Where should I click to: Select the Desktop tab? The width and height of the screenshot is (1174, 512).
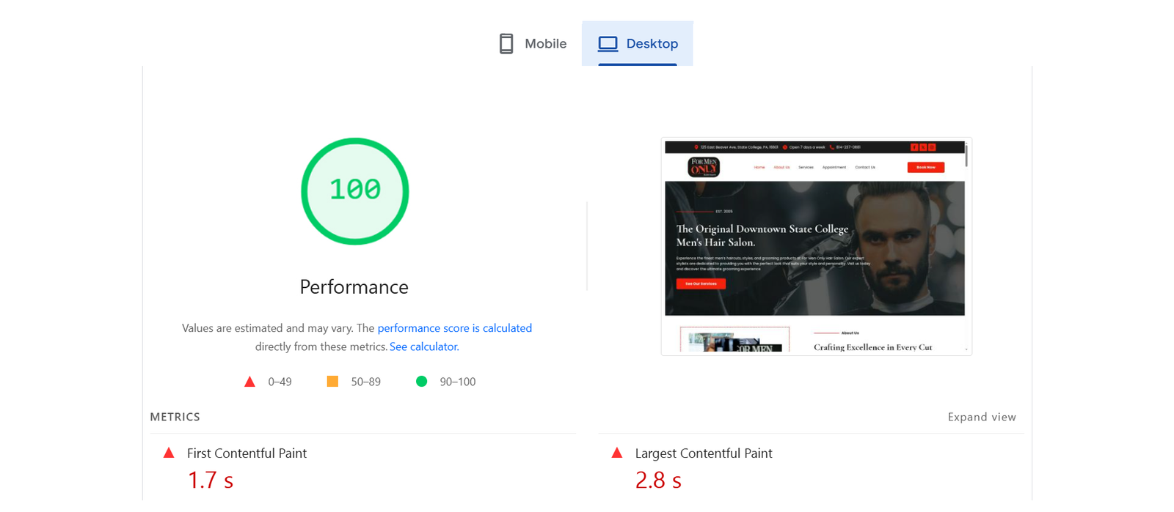638,44
